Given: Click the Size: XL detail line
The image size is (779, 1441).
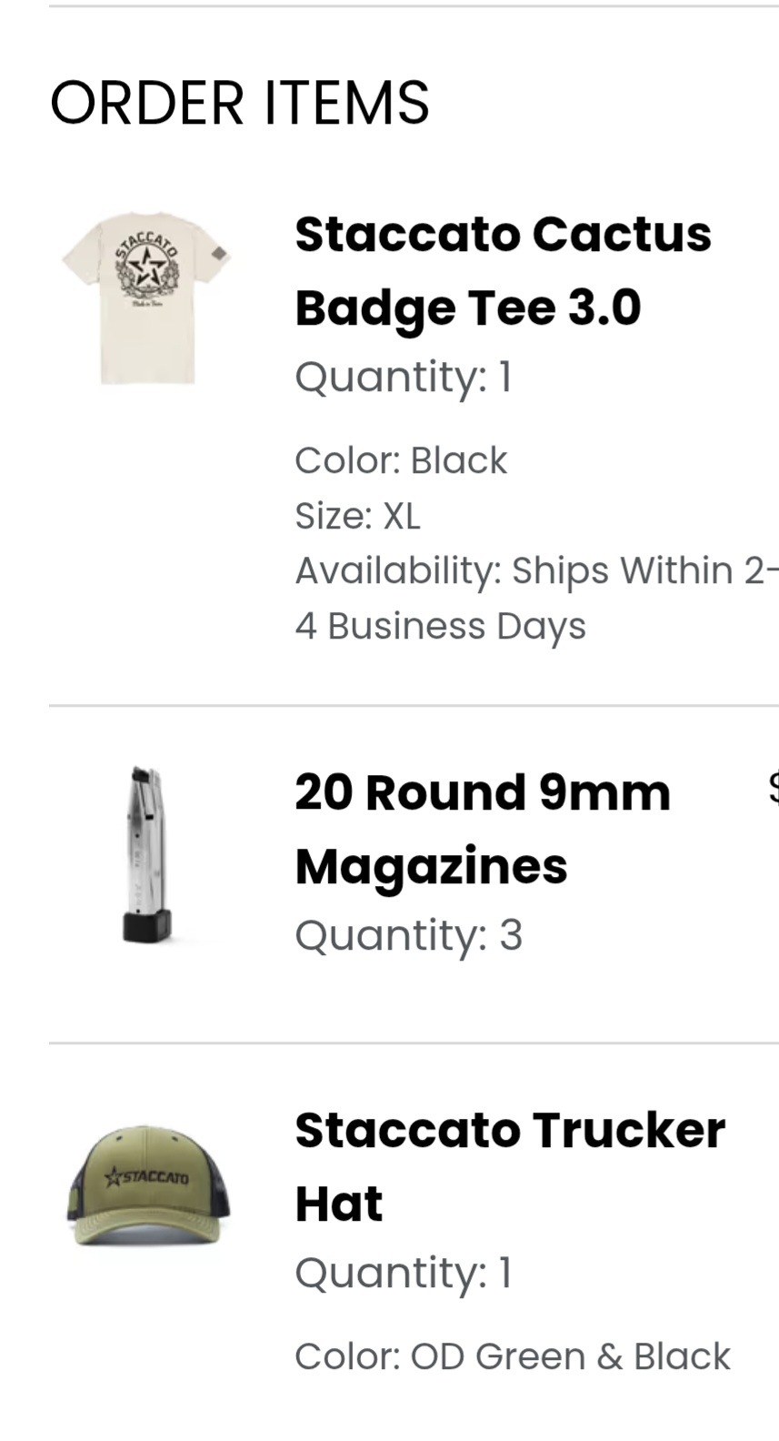Looking at the screenshot, I should coord(358,516).
